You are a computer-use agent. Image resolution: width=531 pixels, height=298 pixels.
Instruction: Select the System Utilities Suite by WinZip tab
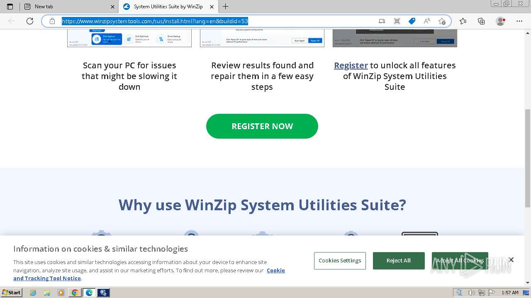coord(168,7)
